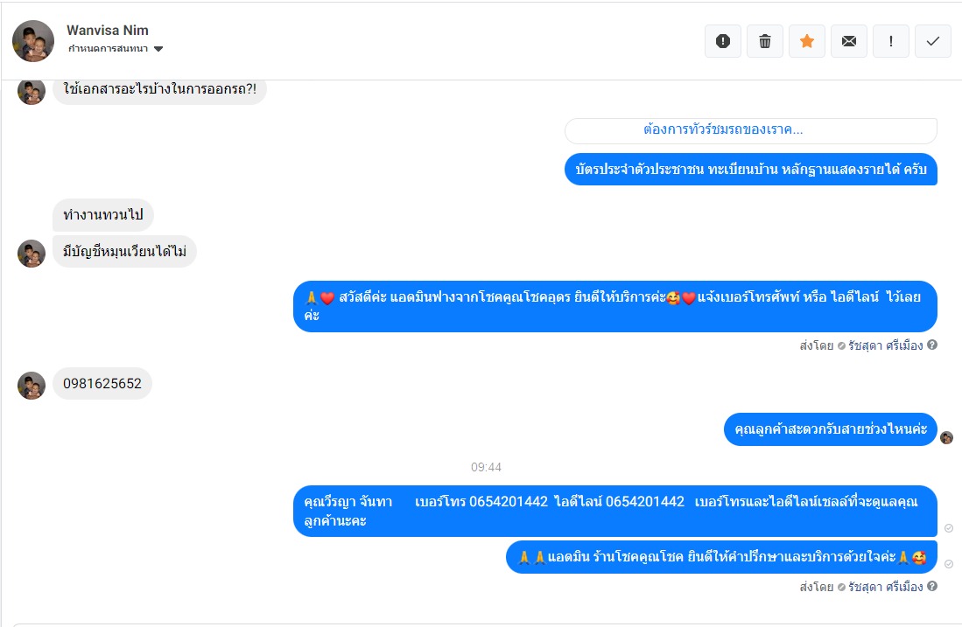Image resolution: width=962 pixels, height=627 pixels.
Task: Mark conversation done with checkmark icon
Action: click(x=933, y=41)
